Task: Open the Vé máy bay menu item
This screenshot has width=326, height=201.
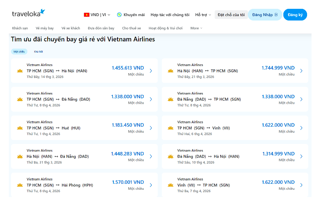Action: click(45, 28)
